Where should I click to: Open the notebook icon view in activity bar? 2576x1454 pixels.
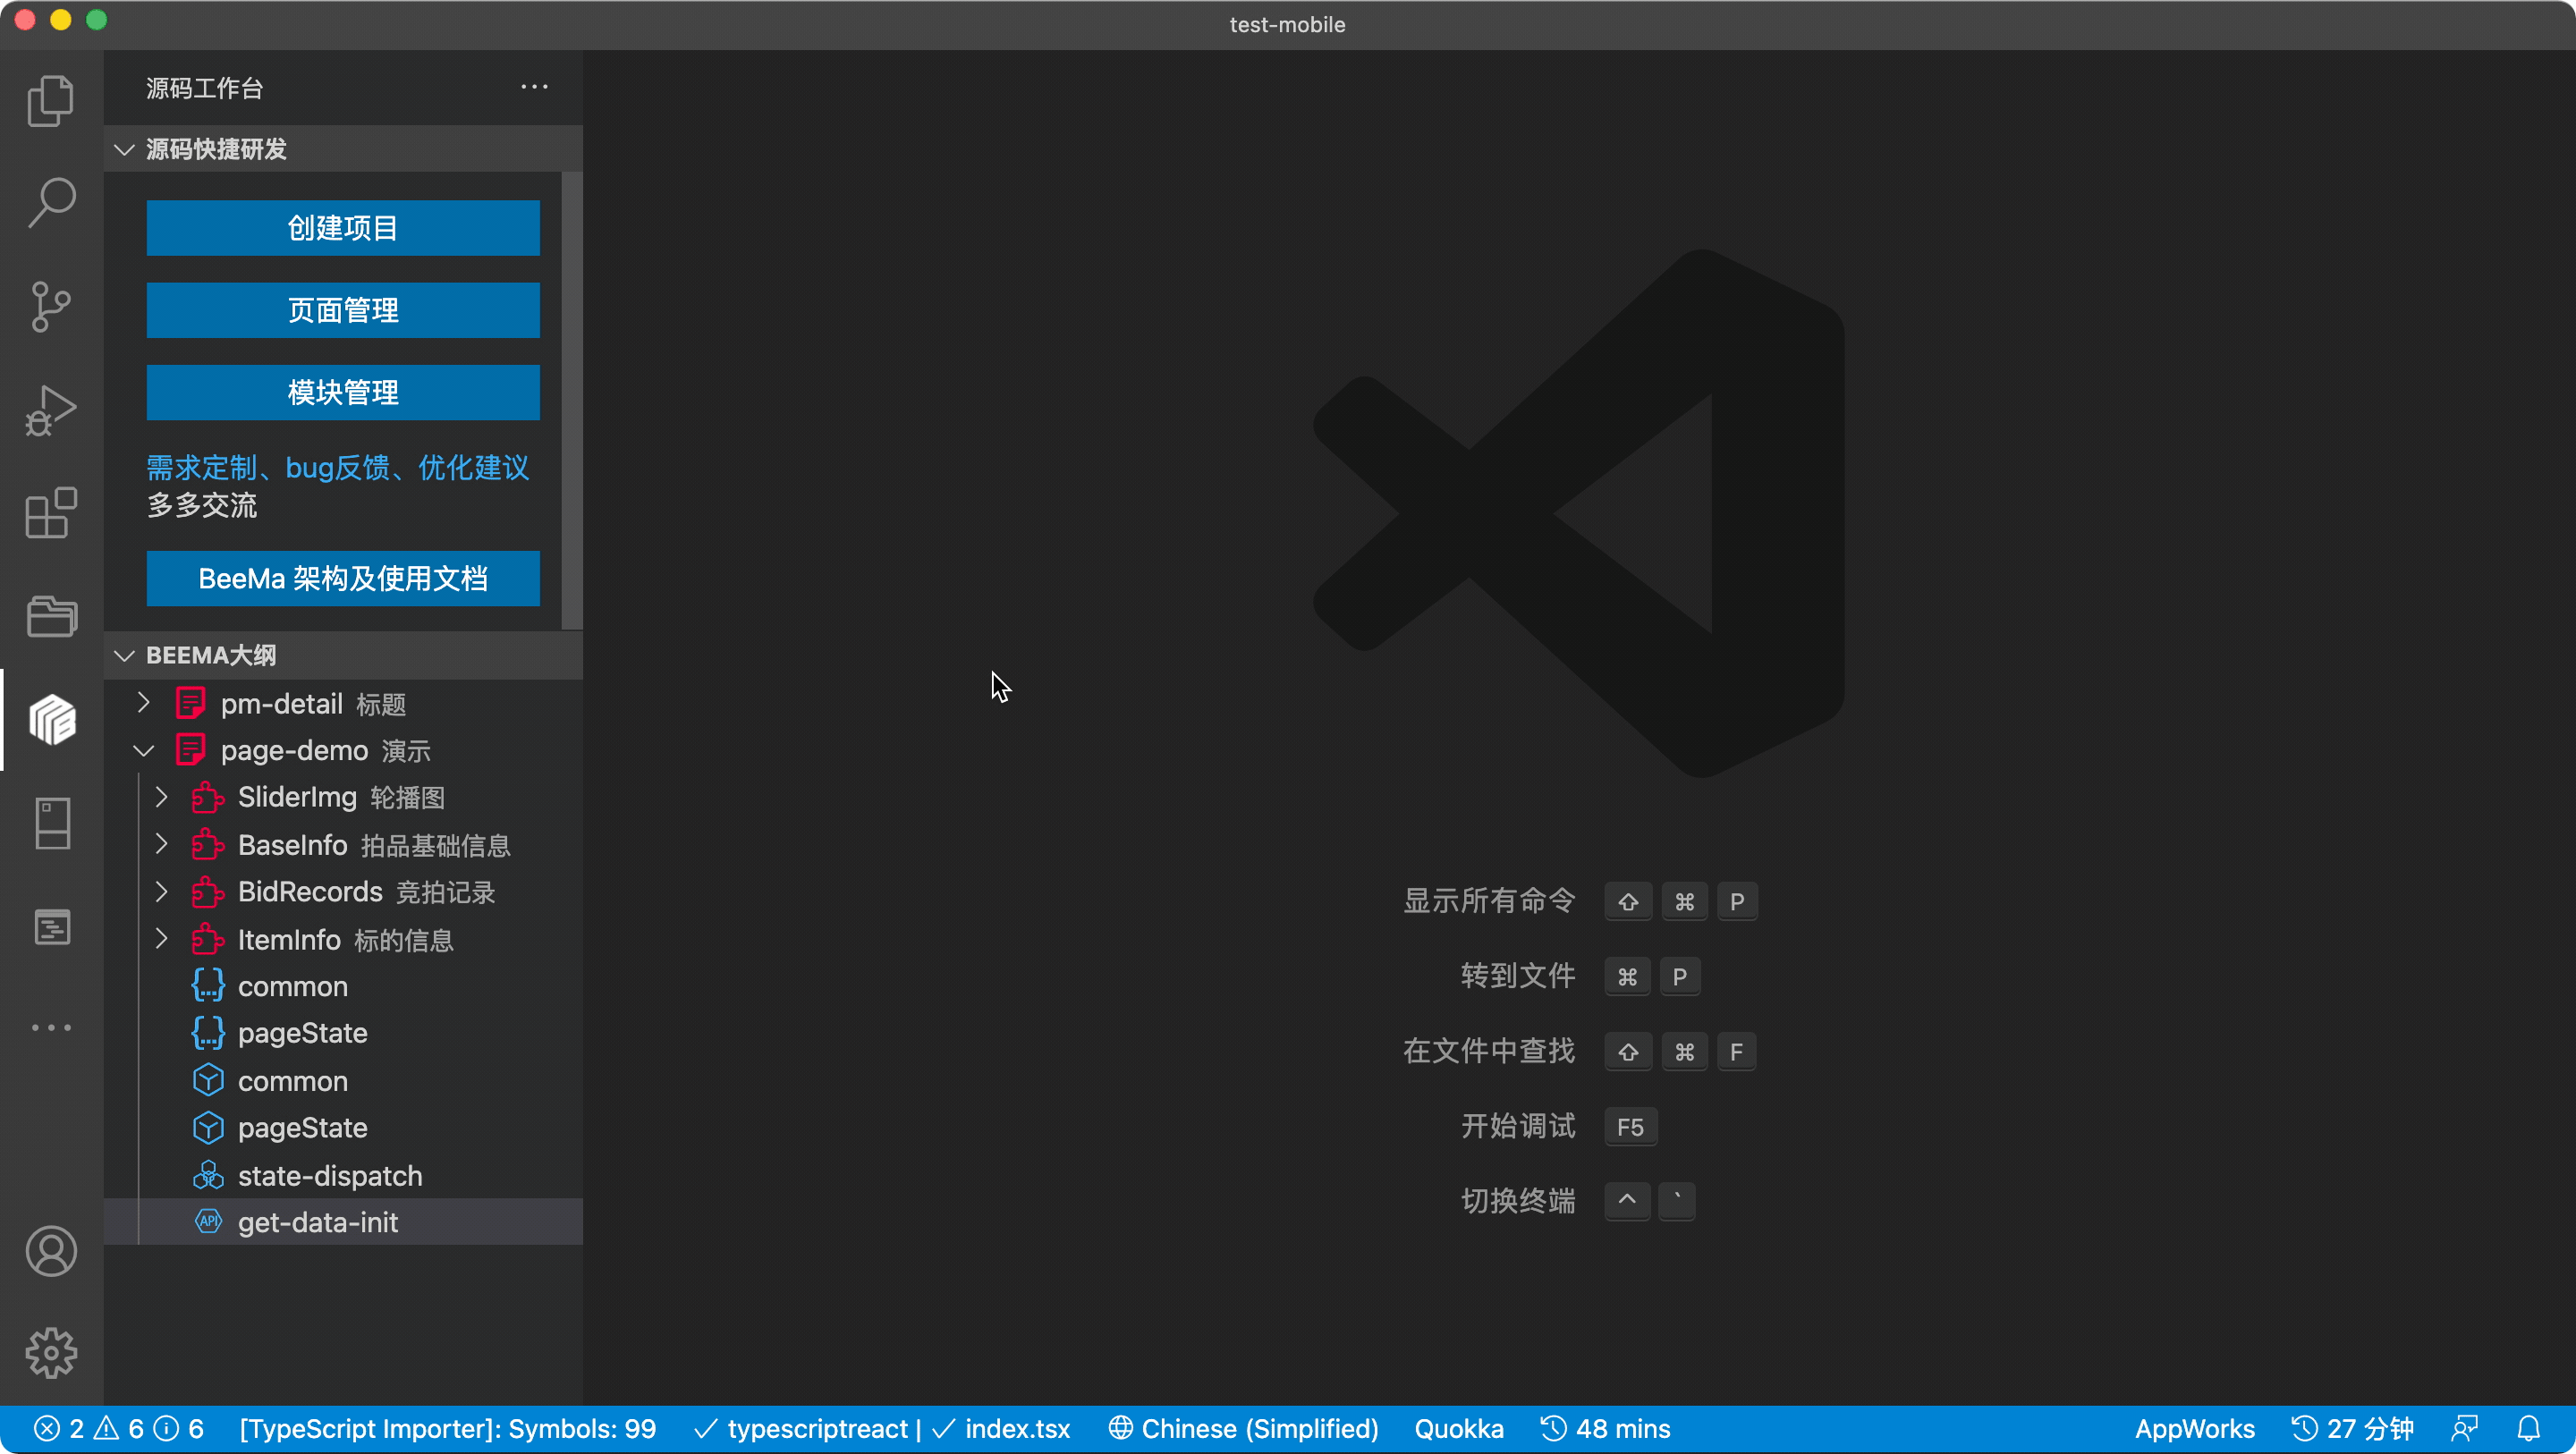pos(51,823)
